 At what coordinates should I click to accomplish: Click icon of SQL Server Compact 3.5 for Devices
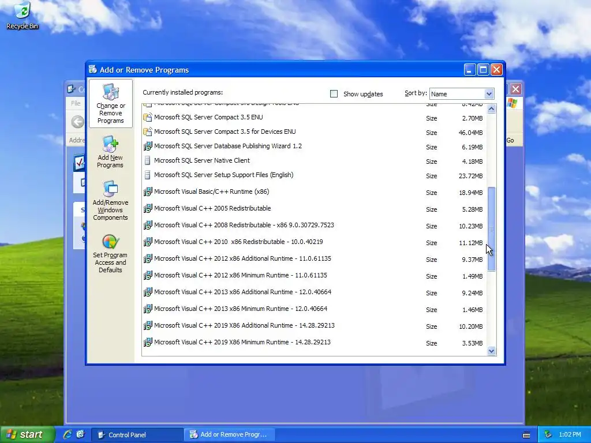[x=147, y=132]
